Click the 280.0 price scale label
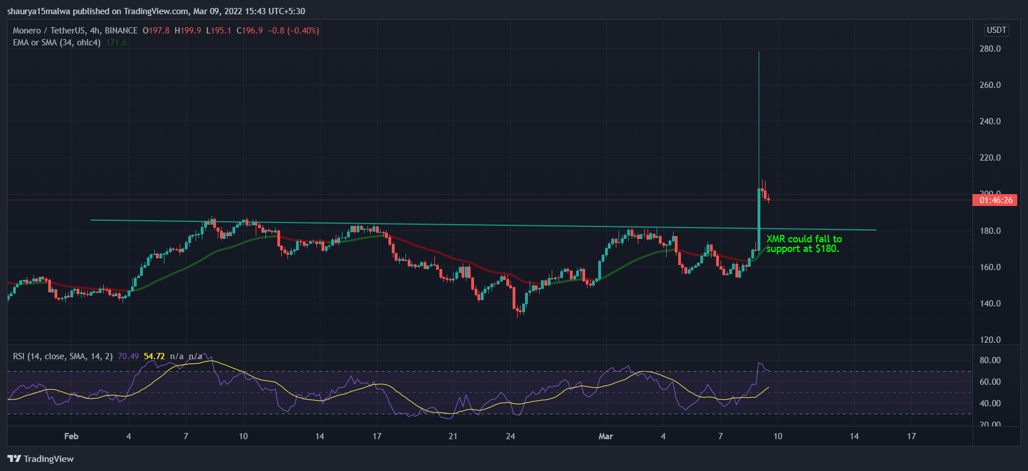Viewport: 1028px width, 471px height. point(990,49)
